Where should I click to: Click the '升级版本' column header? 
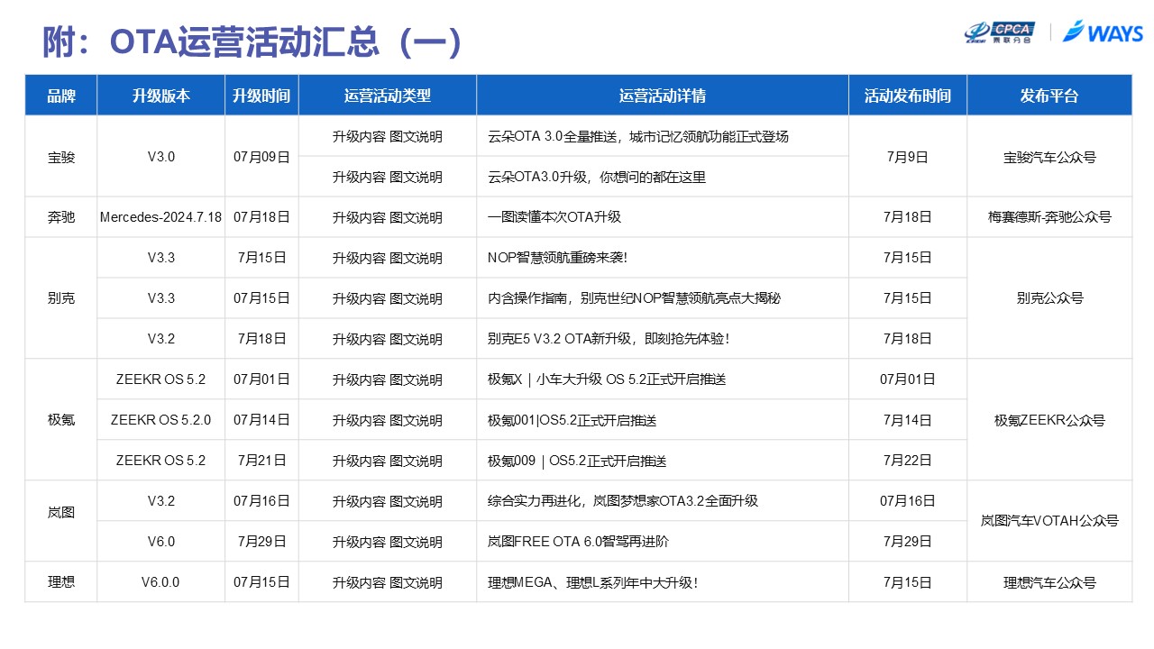point(161,96)
